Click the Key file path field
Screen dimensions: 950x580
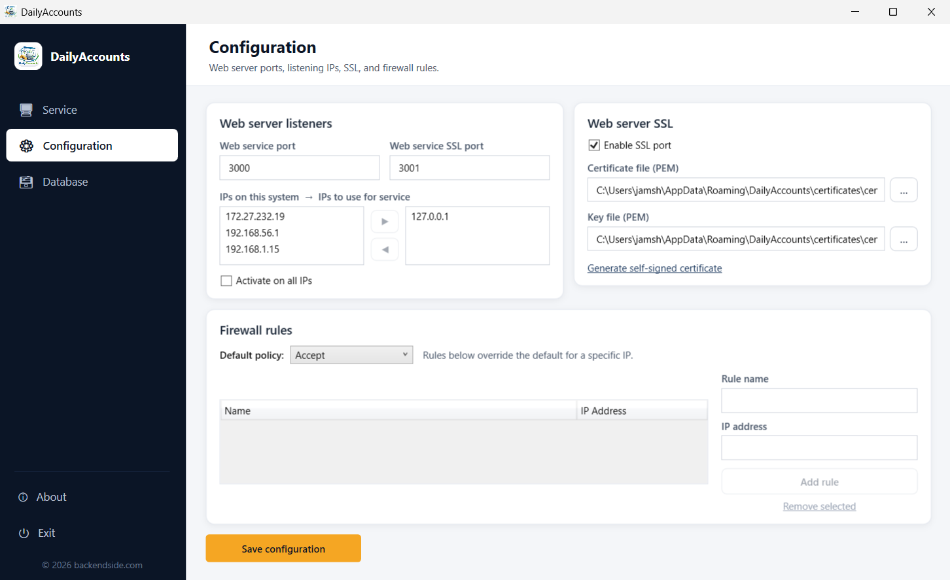click(736, 239)
